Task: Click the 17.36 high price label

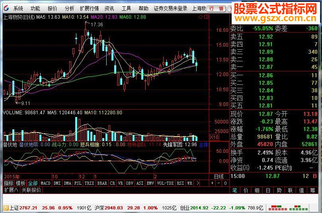Action: (x=97, y=25)
